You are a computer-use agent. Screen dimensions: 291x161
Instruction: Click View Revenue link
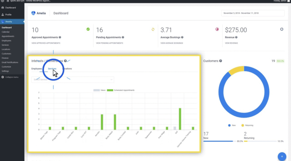(x=231, y=43)
